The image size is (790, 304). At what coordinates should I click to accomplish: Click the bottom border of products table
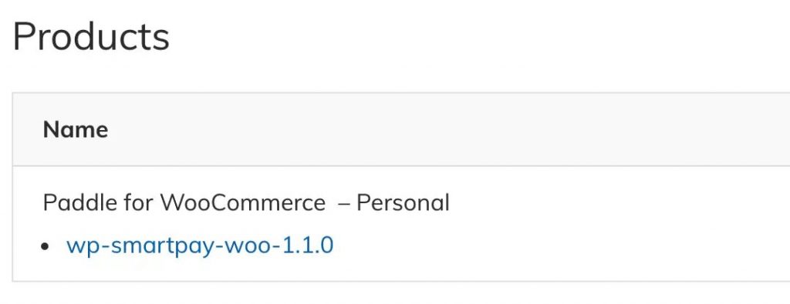(x=401, y=281)
